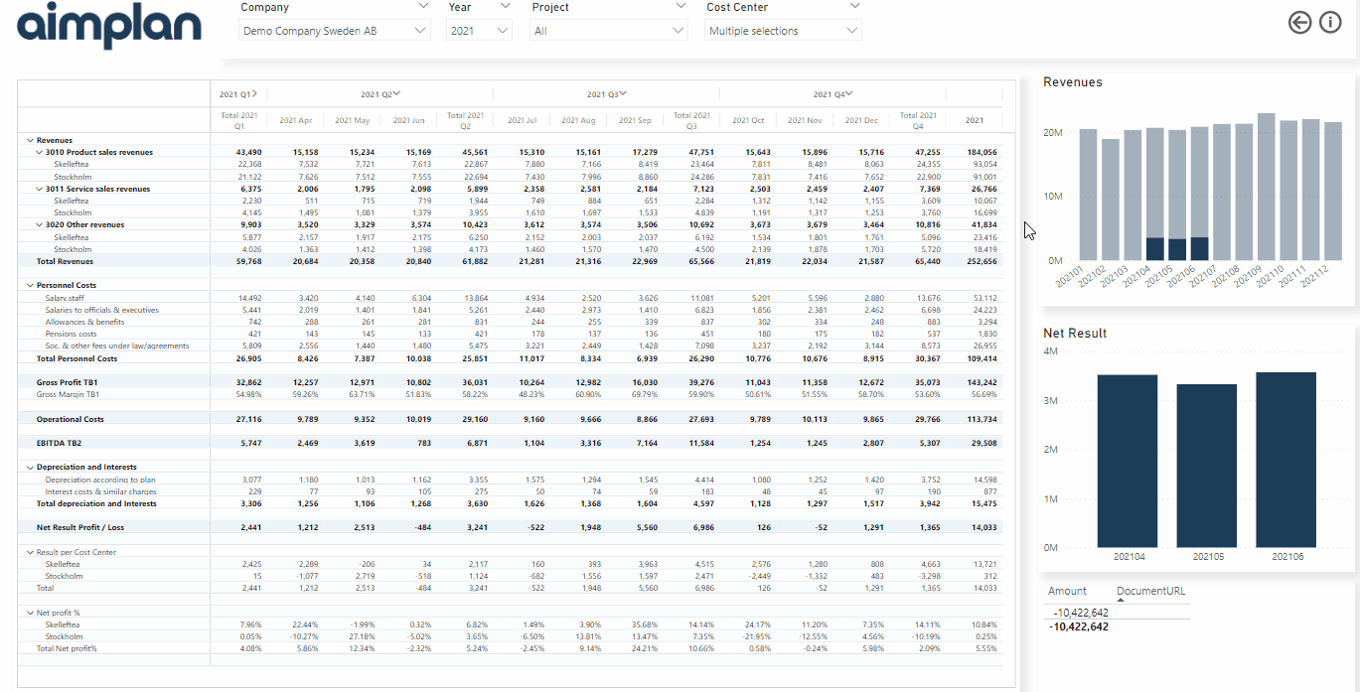1360x692 pixels.
Task: Open the Project dropdown showing All
Action: pyautogui.click(x=609, y=31)
